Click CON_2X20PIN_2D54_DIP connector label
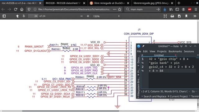The height and width of the screenshot is (112, 199). [139, 34]
